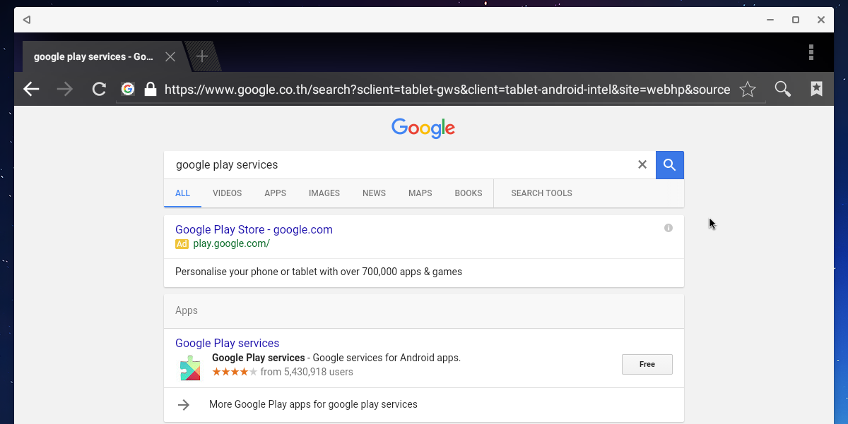
Task: Expand the Search Tools options
Action: coord(541,193)
